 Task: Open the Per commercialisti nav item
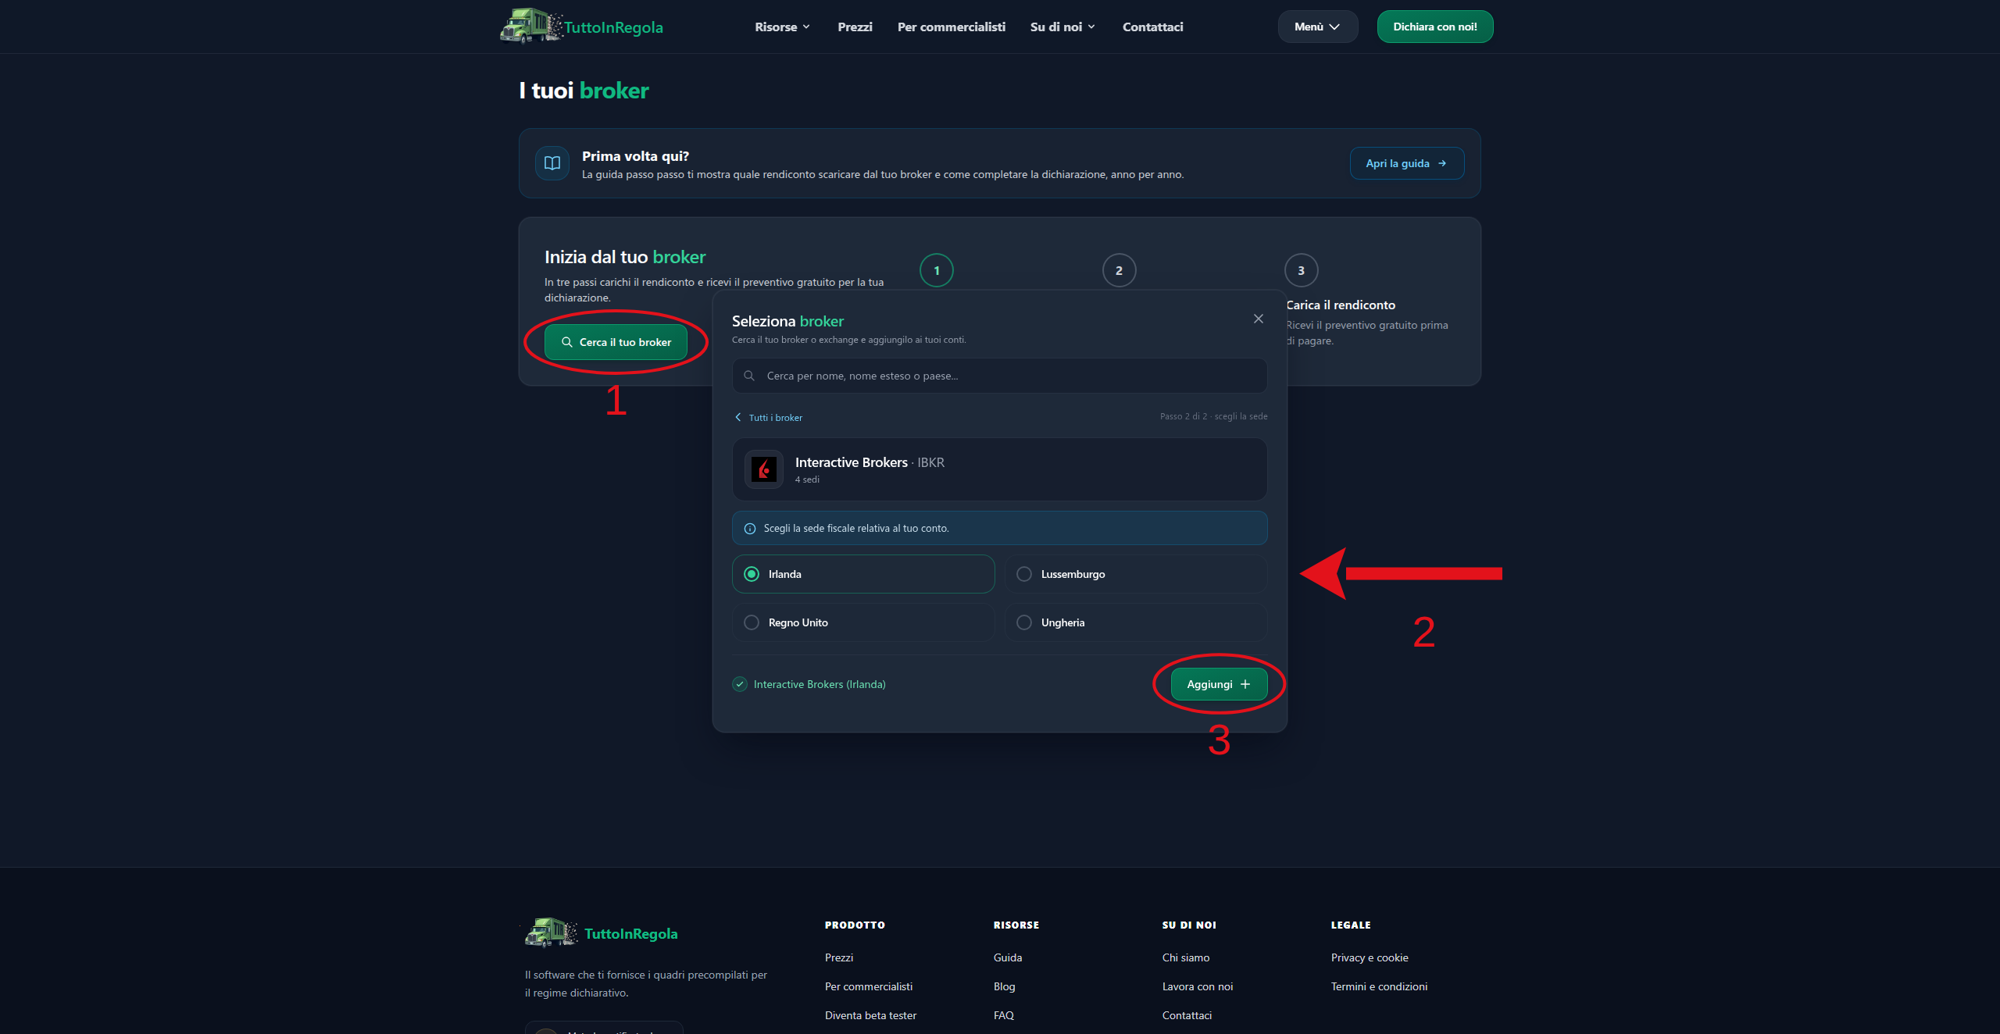click(951, 27)
